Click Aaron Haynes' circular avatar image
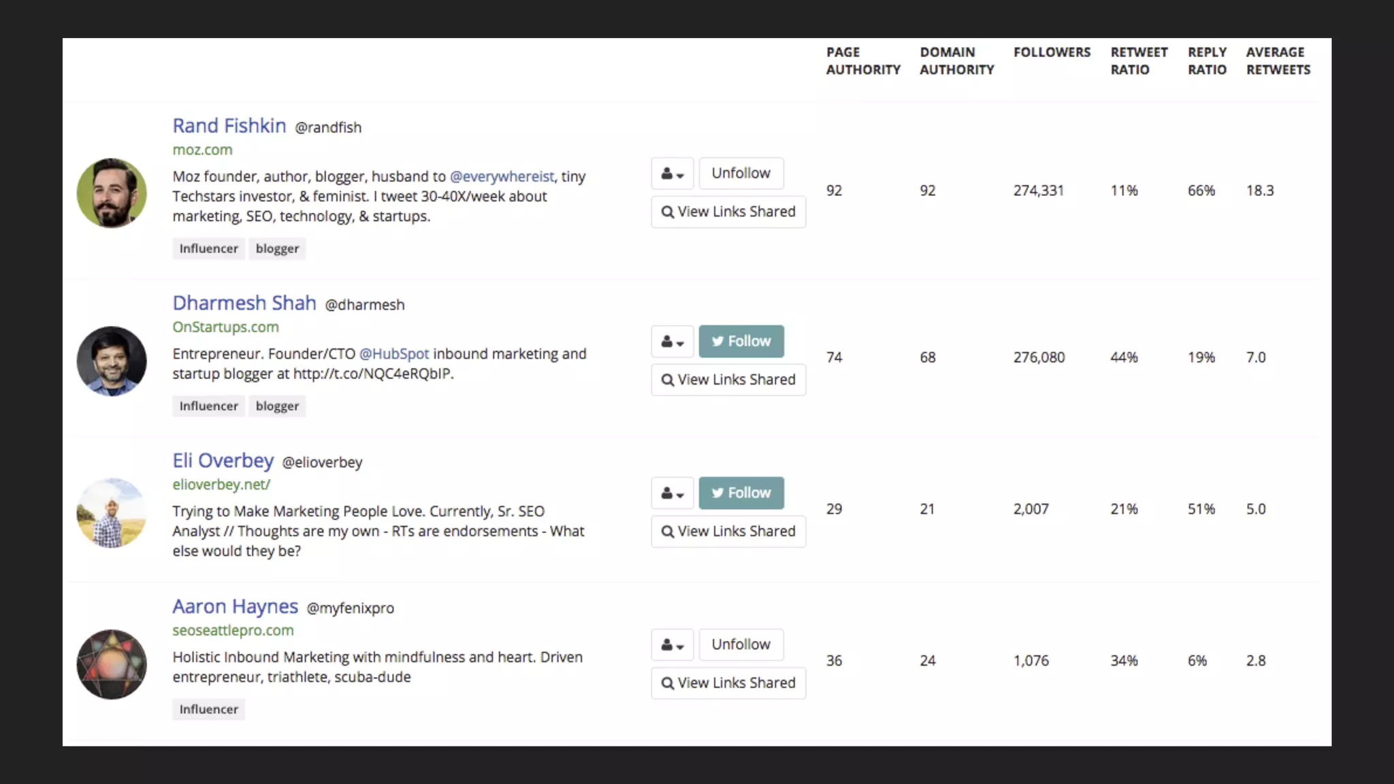This screenshot has width=1394, height=784. [112, 664]
